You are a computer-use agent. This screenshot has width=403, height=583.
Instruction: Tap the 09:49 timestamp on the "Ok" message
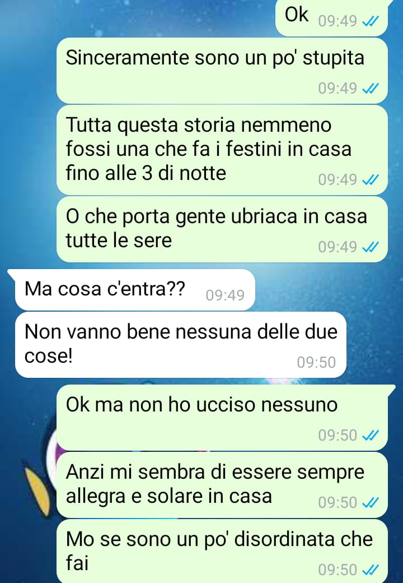338,21
